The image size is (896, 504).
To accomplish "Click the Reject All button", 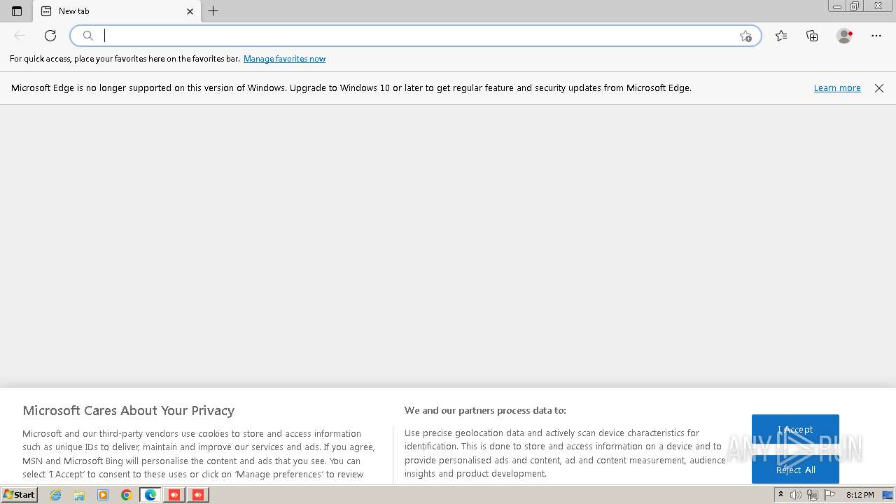I will (795, 469).
